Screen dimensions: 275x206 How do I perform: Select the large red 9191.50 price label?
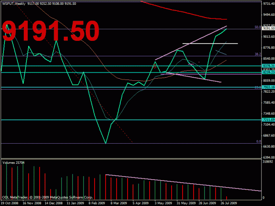tap(51, 31)
